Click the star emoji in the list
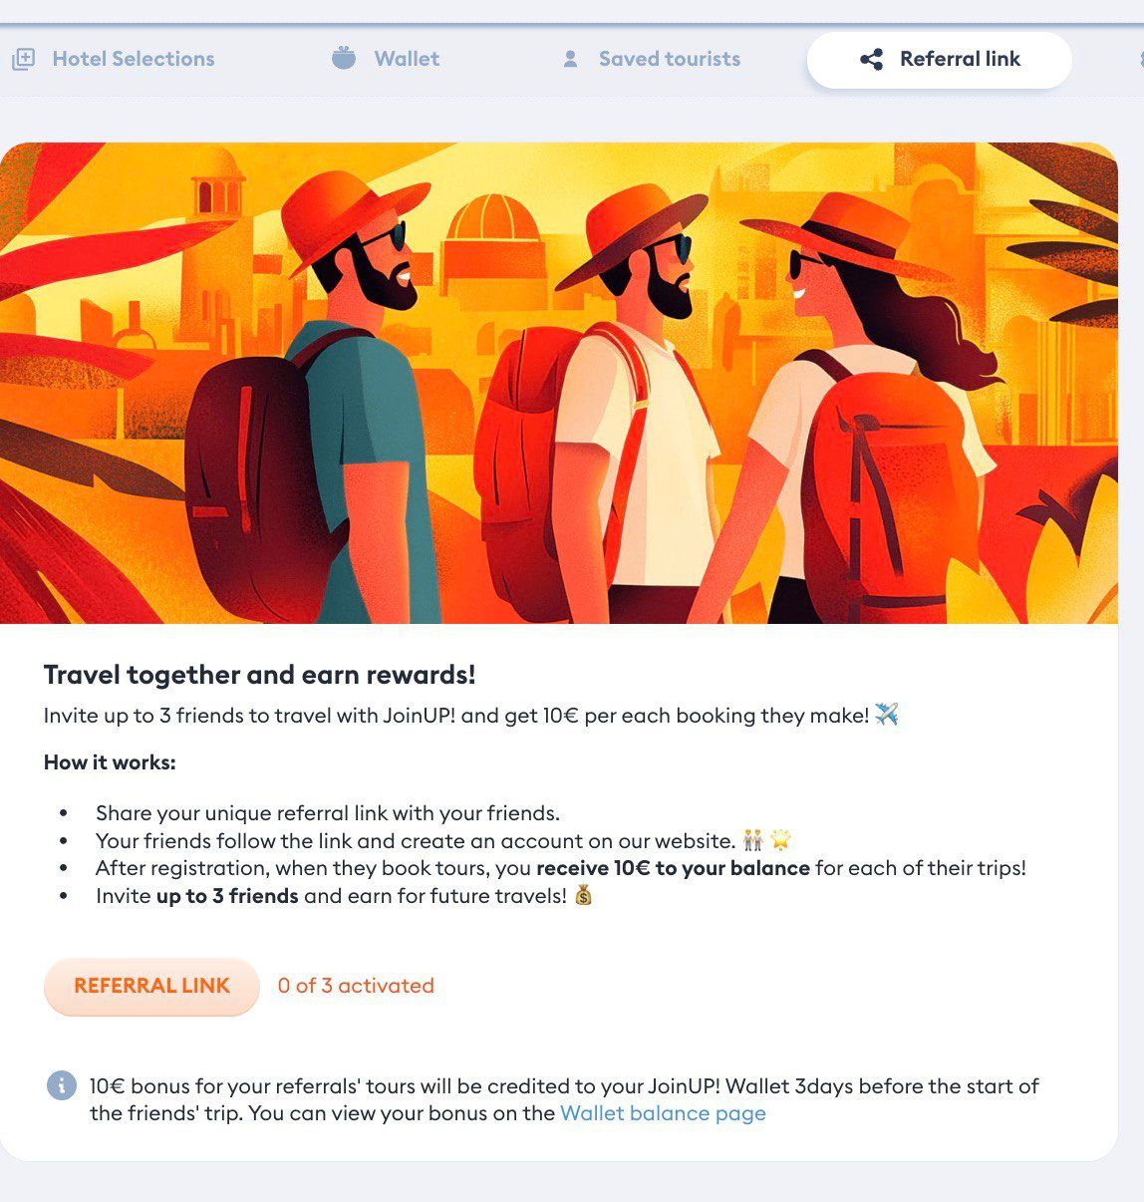1144x1202 pixels. pos(780,841)
